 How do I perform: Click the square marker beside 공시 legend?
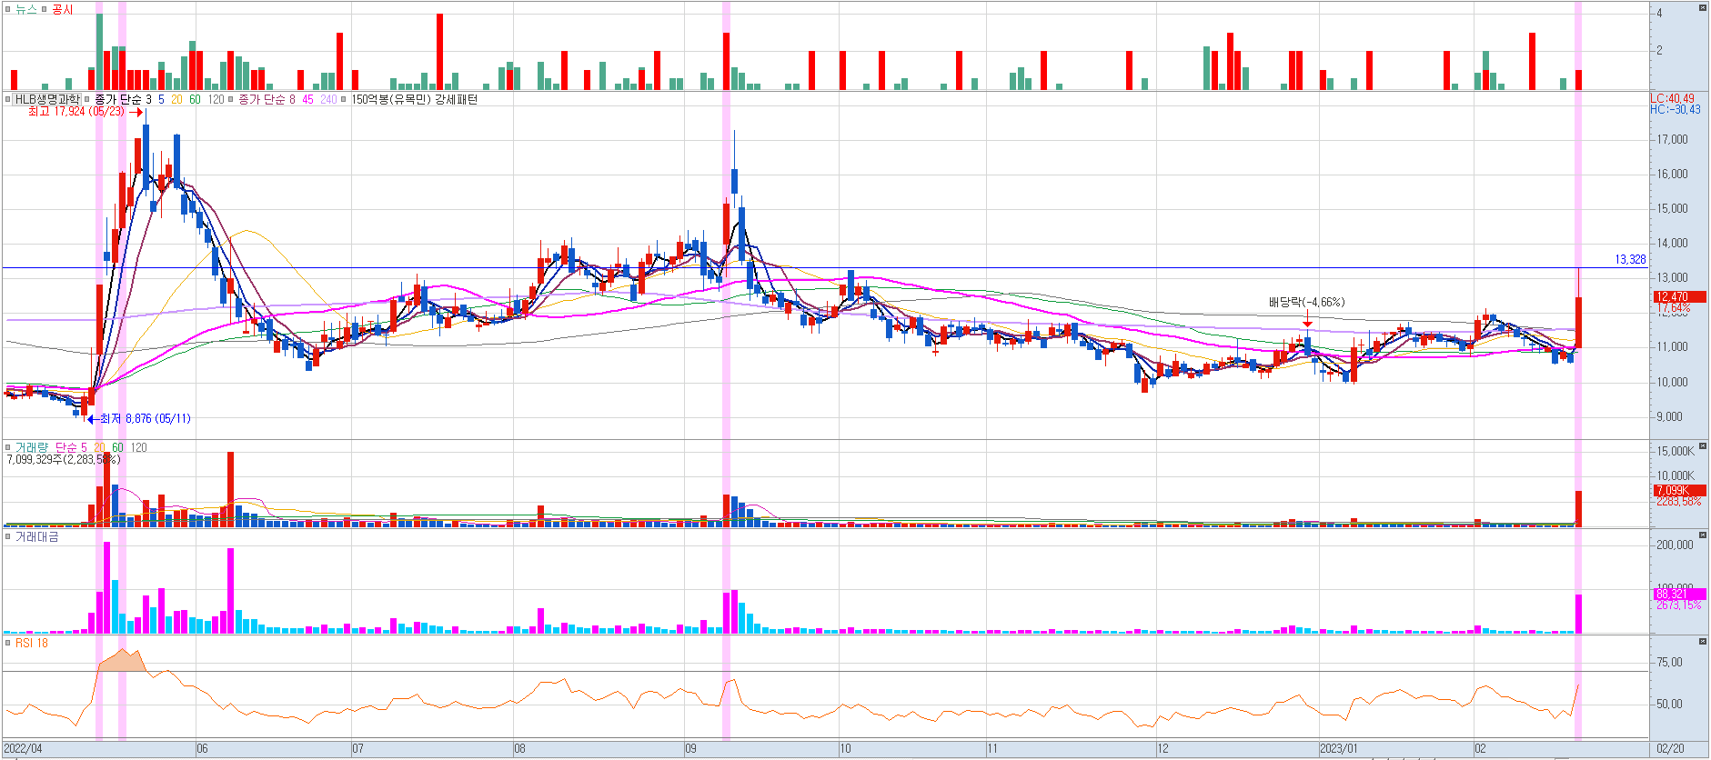45,9
